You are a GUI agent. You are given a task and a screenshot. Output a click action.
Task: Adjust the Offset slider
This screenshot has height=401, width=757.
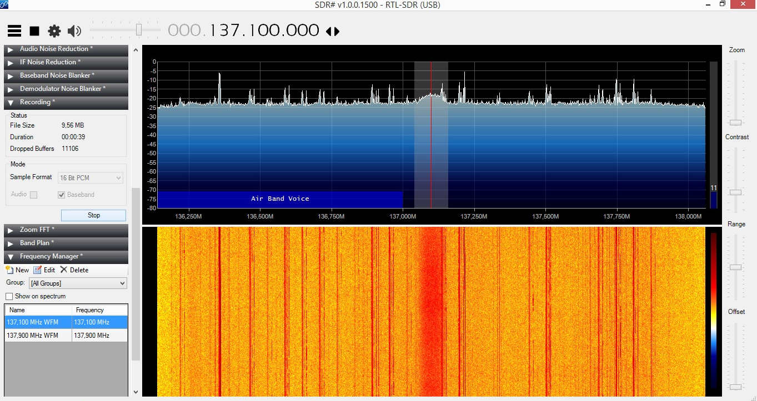(x=736, y=387)
